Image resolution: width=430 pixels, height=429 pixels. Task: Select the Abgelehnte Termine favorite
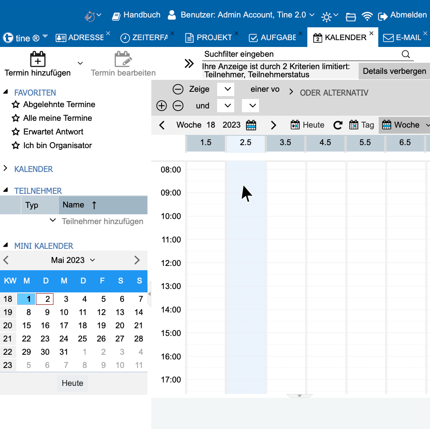pos(59,105)
